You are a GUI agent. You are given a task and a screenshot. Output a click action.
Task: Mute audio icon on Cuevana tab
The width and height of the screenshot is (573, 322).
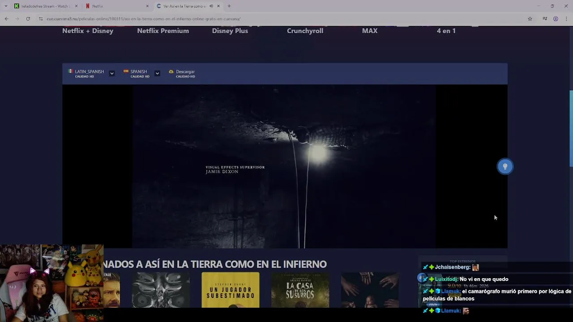[x=211, y=6]
